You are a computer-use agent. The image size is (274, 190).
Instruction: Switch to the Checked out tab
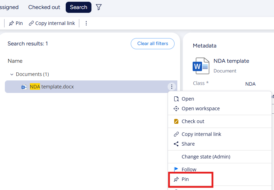pyautogui.click(x=44, y=7)
